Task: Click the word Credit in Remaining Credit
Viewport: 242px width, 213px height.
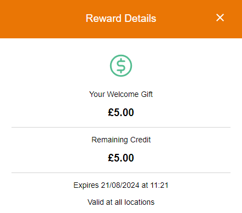Action: (141, 140)
